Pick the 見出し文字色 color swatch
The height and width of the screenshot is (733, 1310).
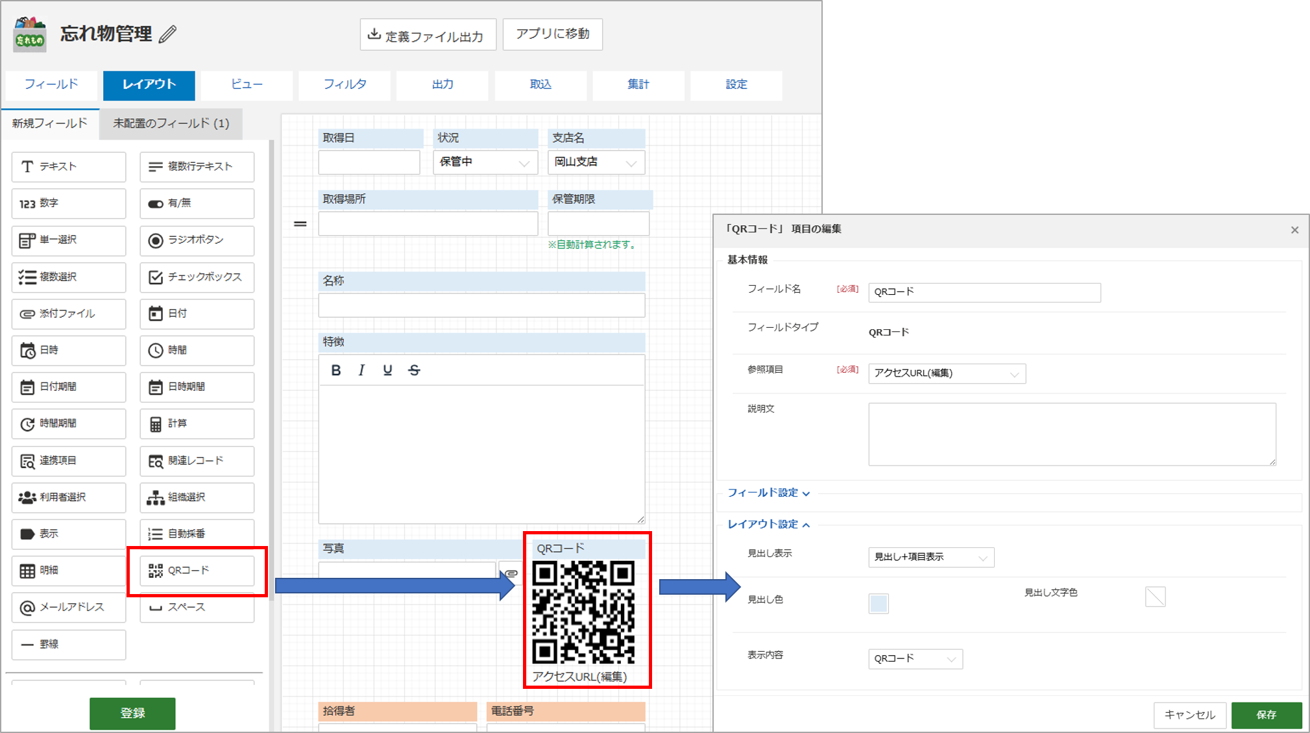point(1156,596)
